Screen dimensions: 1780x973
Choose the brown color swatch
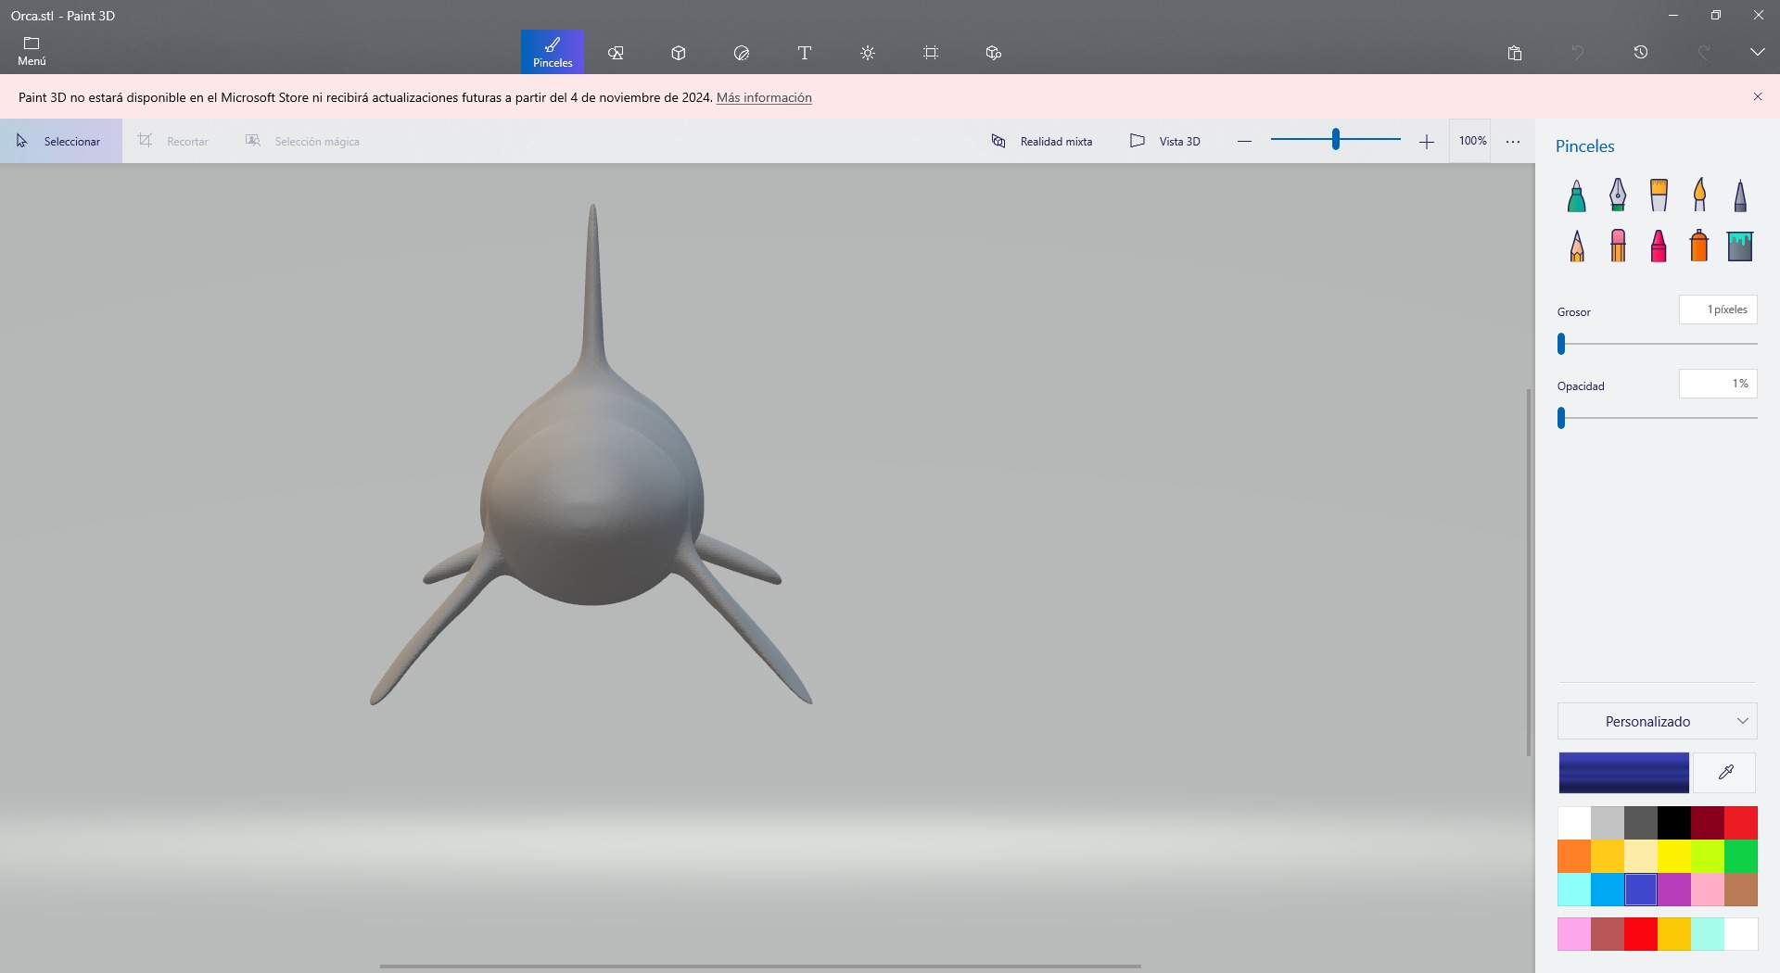pyautogui.click(x=1741, y=890)
